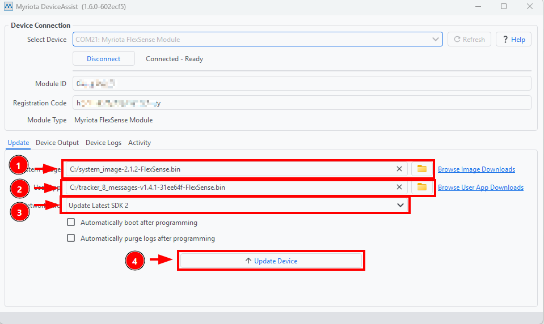
Task: Click the Update Device button
Action: point(271,261)
